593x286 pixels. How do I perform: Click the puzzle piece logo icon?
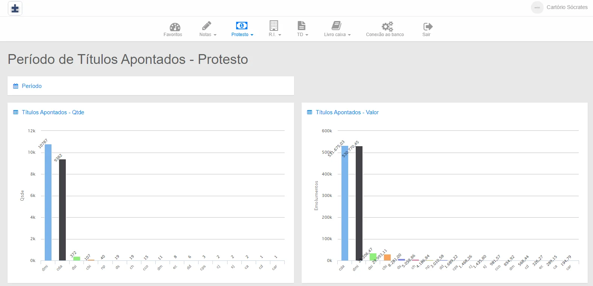15,8
